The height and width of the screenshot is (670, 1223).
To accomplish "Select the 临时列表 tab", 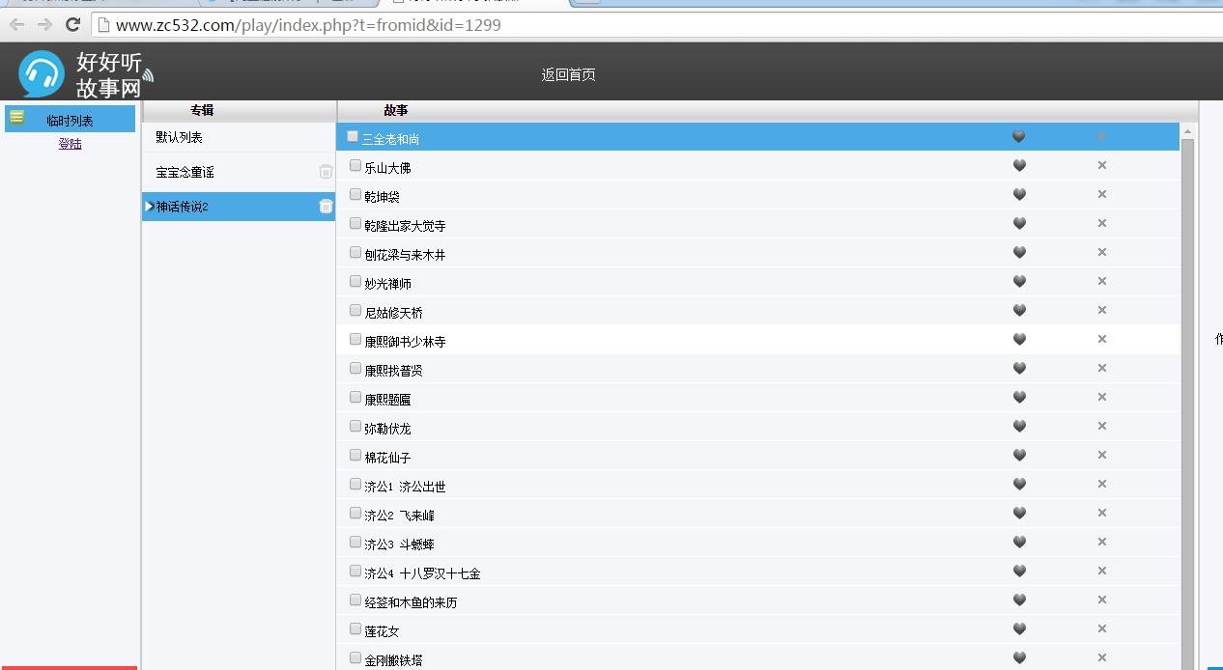I will pyautogui.click(x=70, y=121).
